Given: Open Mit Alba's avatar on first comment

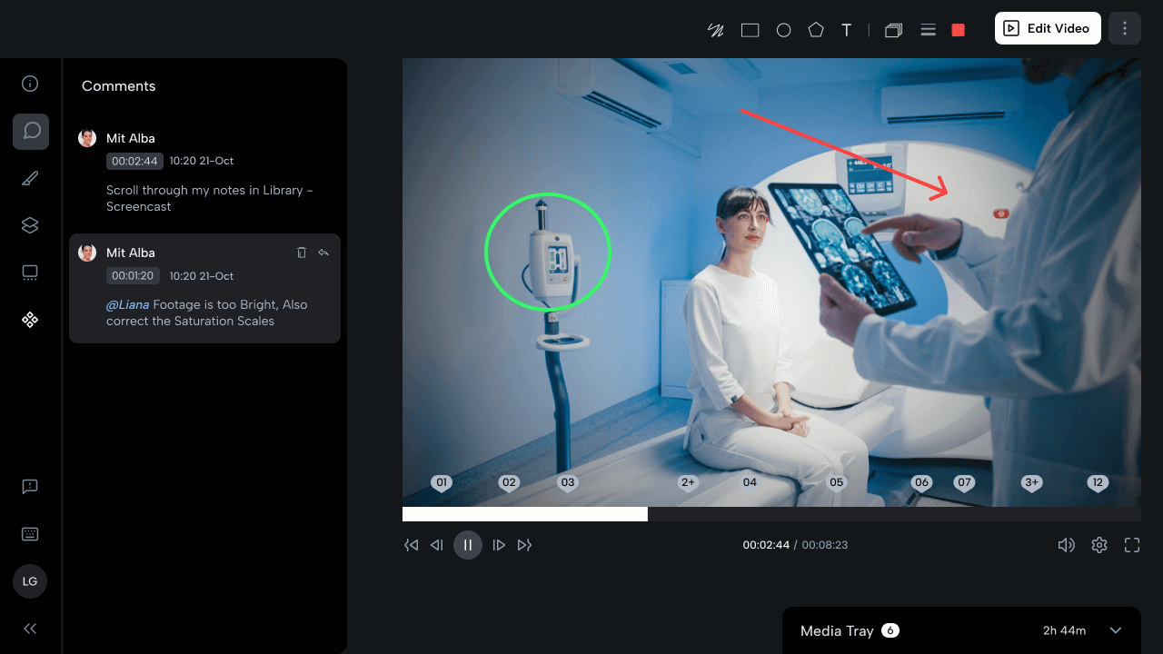Looking at the screenshot, I should coord(87,138).
